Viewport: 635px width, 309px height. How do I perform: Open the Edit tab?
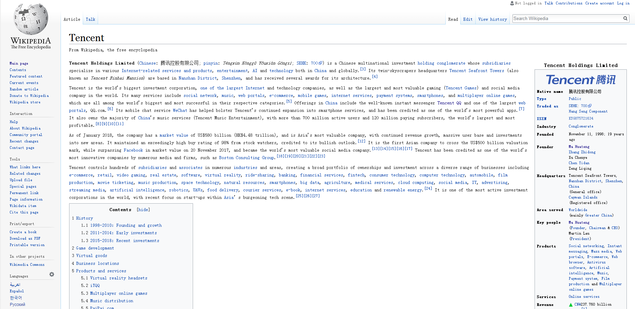pyautogui.click(x=468, y=19)
